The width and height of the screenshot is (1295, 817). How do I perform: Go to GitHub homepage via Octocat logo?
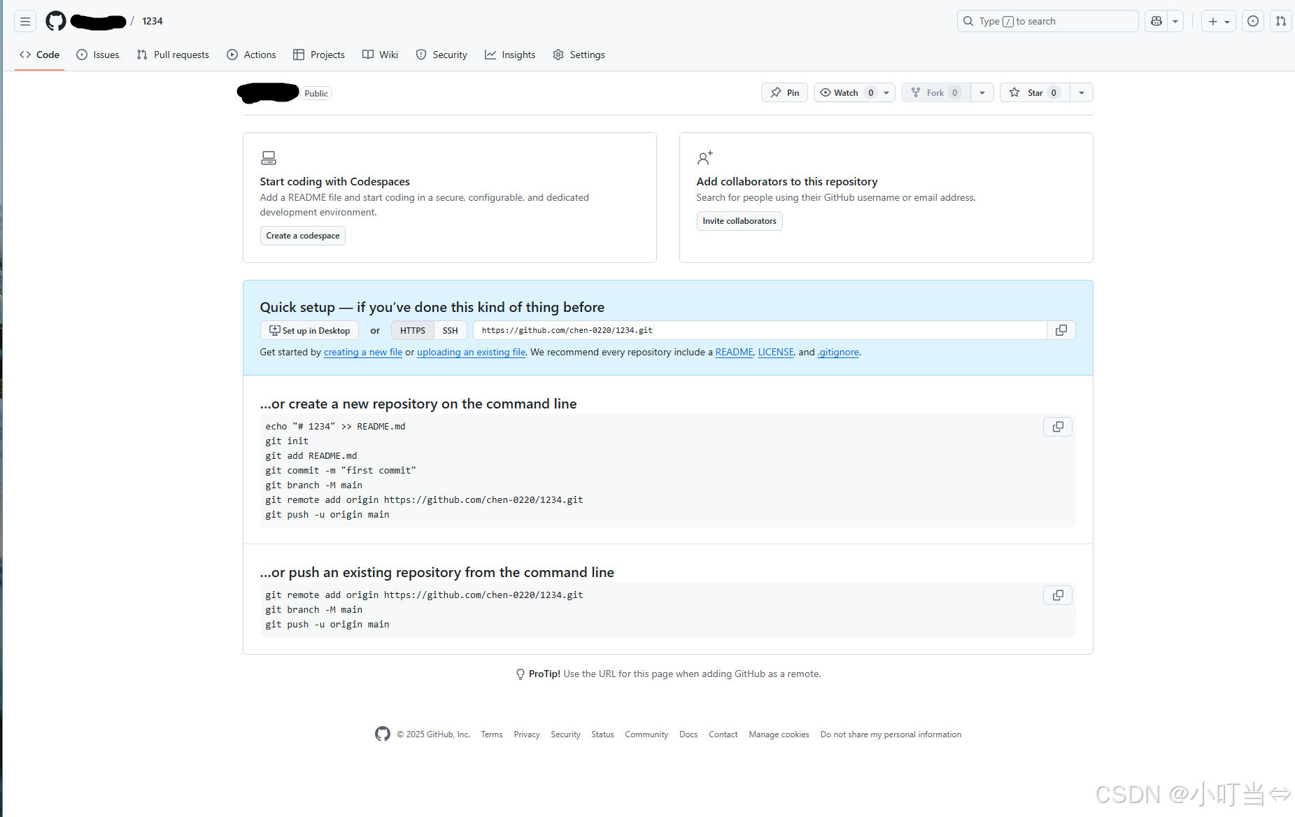click(56, 21)
